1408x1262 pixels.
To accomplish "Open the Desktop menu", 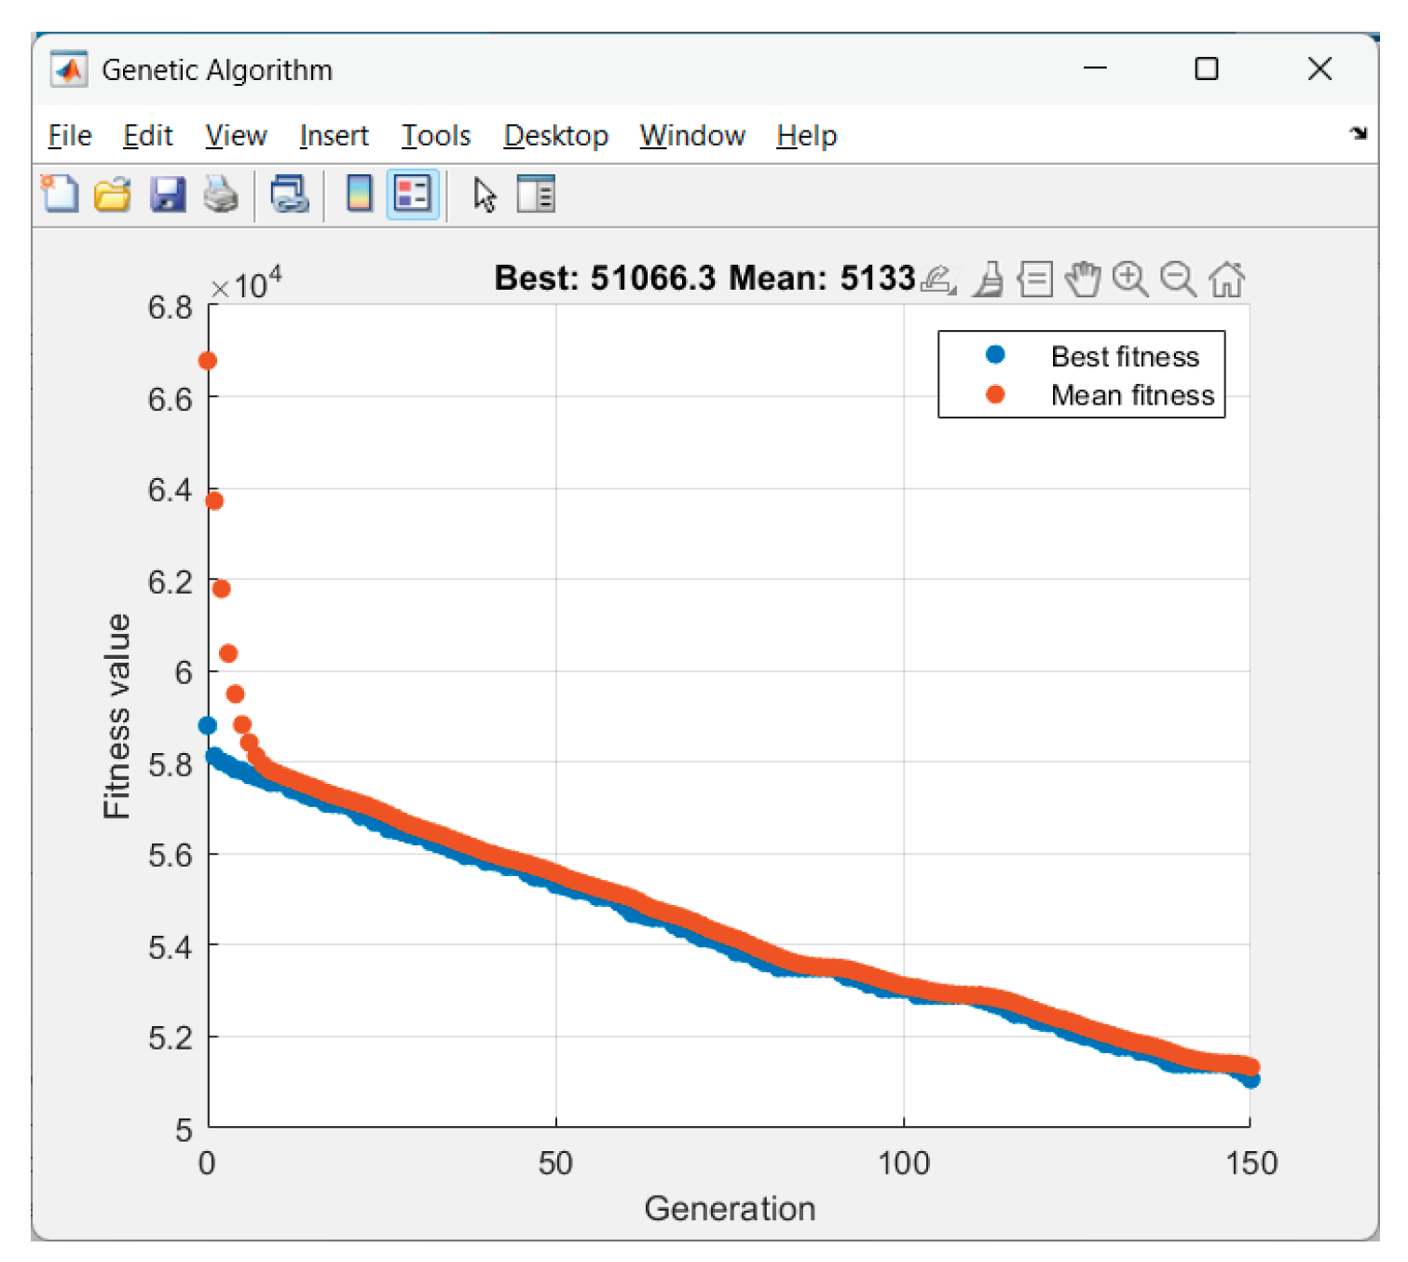I will [555, 136].
